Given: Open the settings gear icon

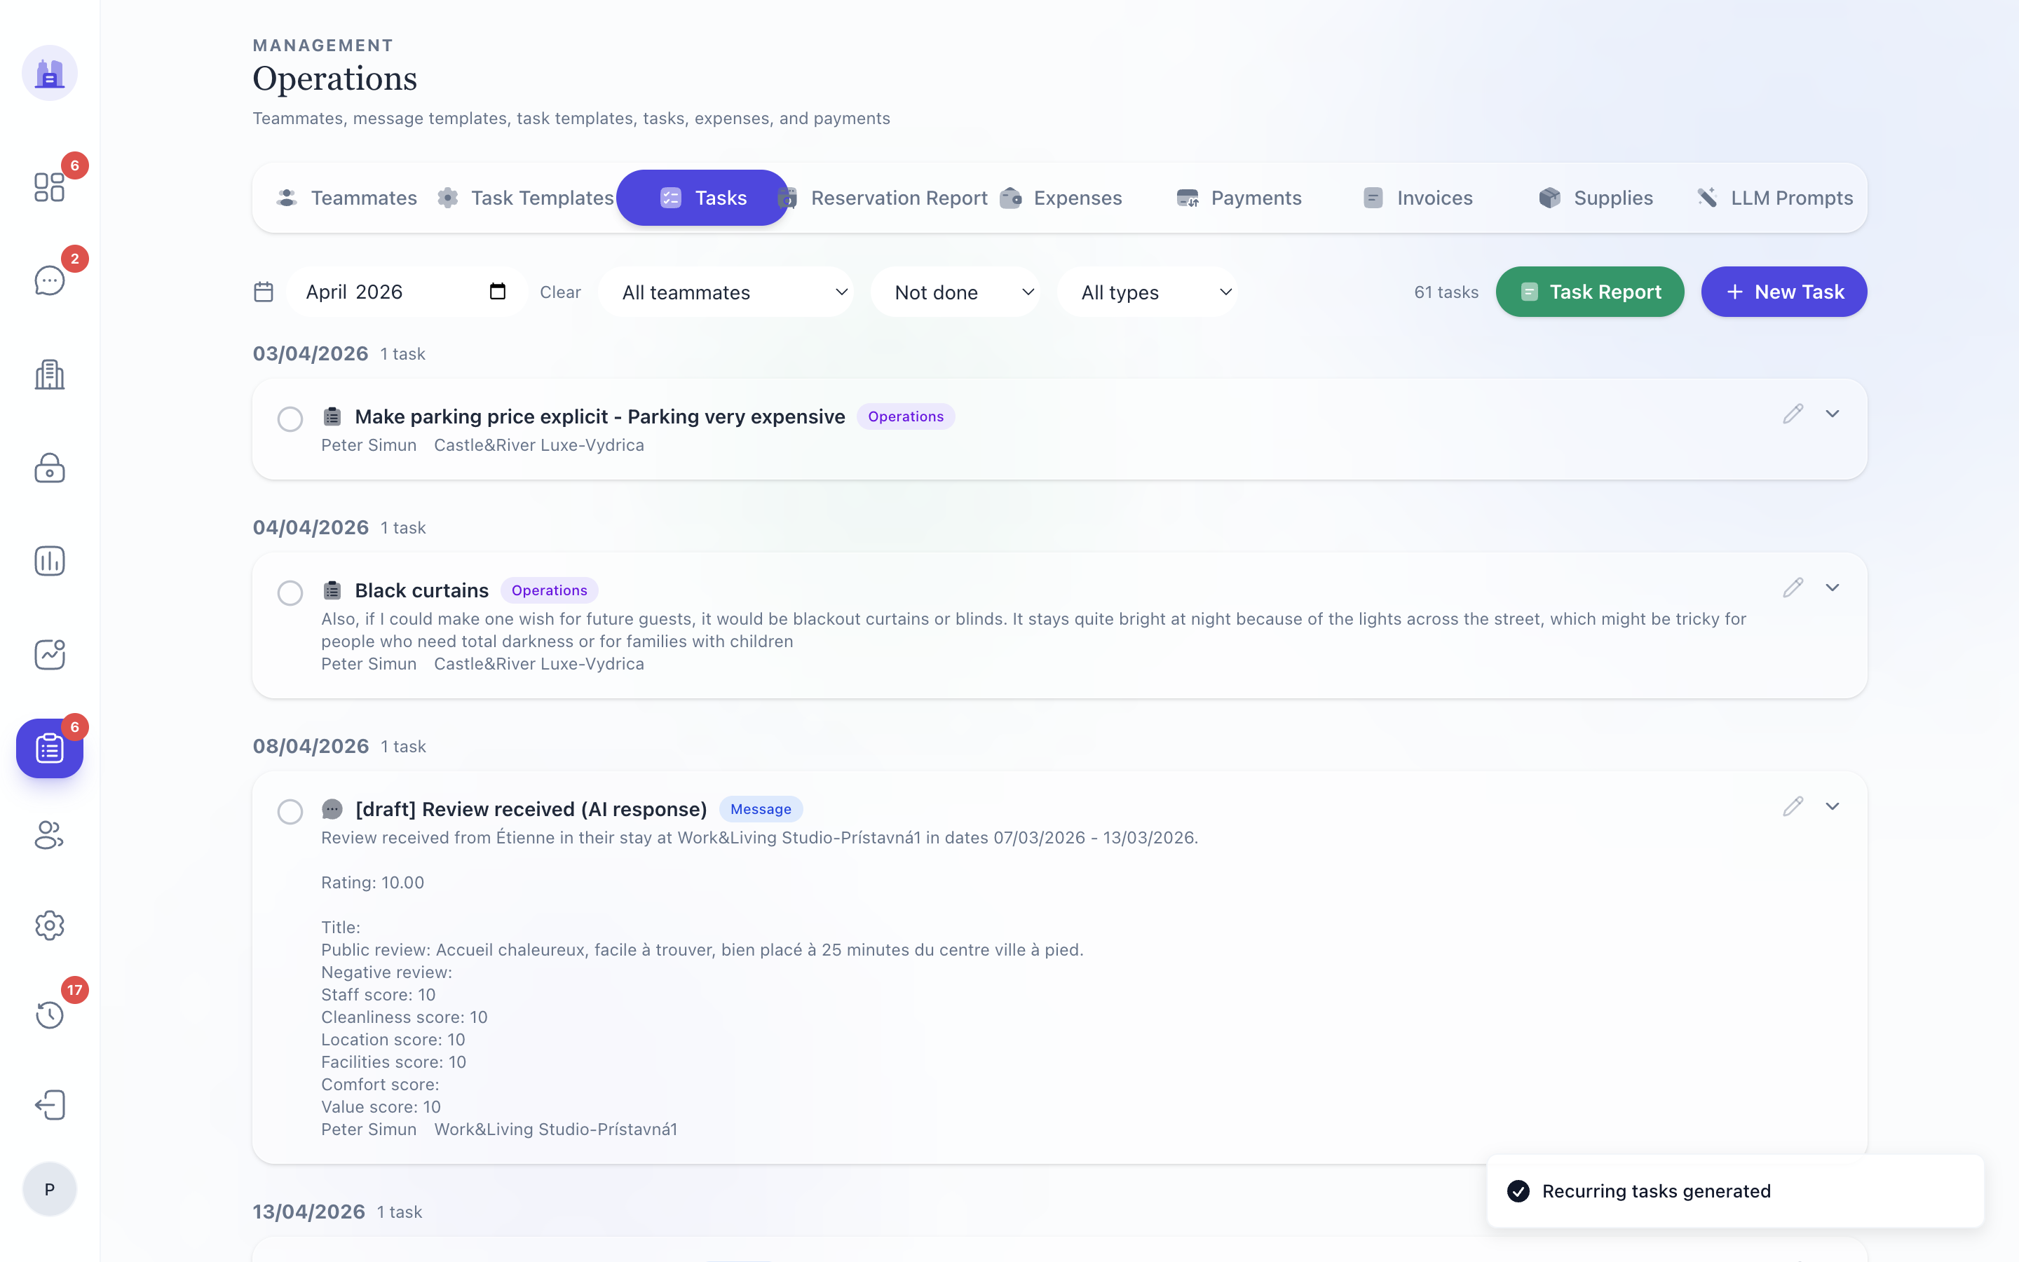Looking at the screenshot, I should tap(49, 925).
